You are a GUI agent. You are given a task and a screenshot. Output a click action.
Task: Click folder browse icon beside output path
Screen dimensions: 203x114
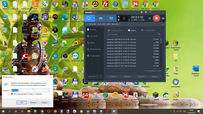click(160, 35)
